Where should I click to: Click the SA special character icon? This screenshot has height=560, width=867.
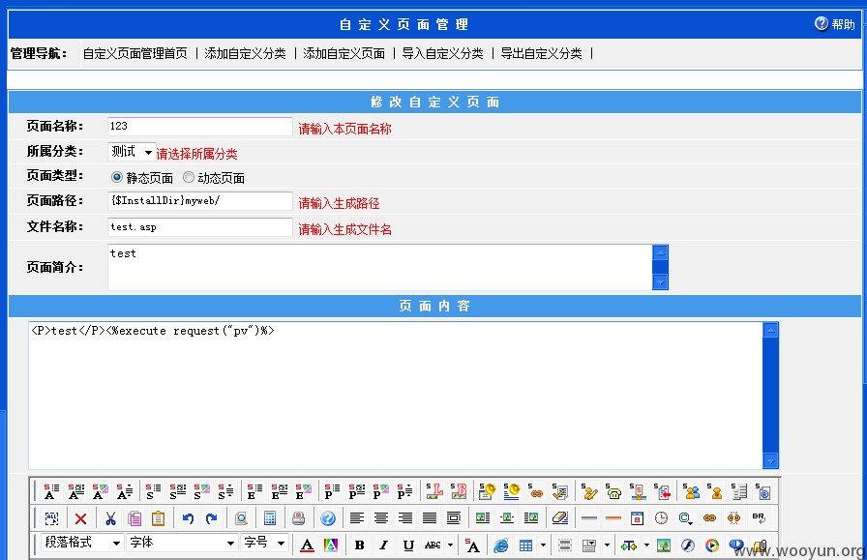click(x=471, y=545)
